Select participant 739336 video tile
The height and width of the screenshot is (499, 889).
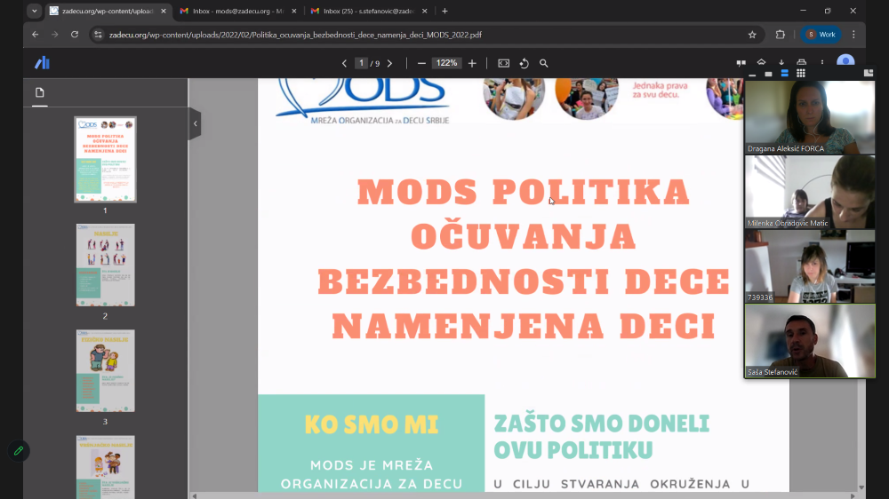[810, 266]
